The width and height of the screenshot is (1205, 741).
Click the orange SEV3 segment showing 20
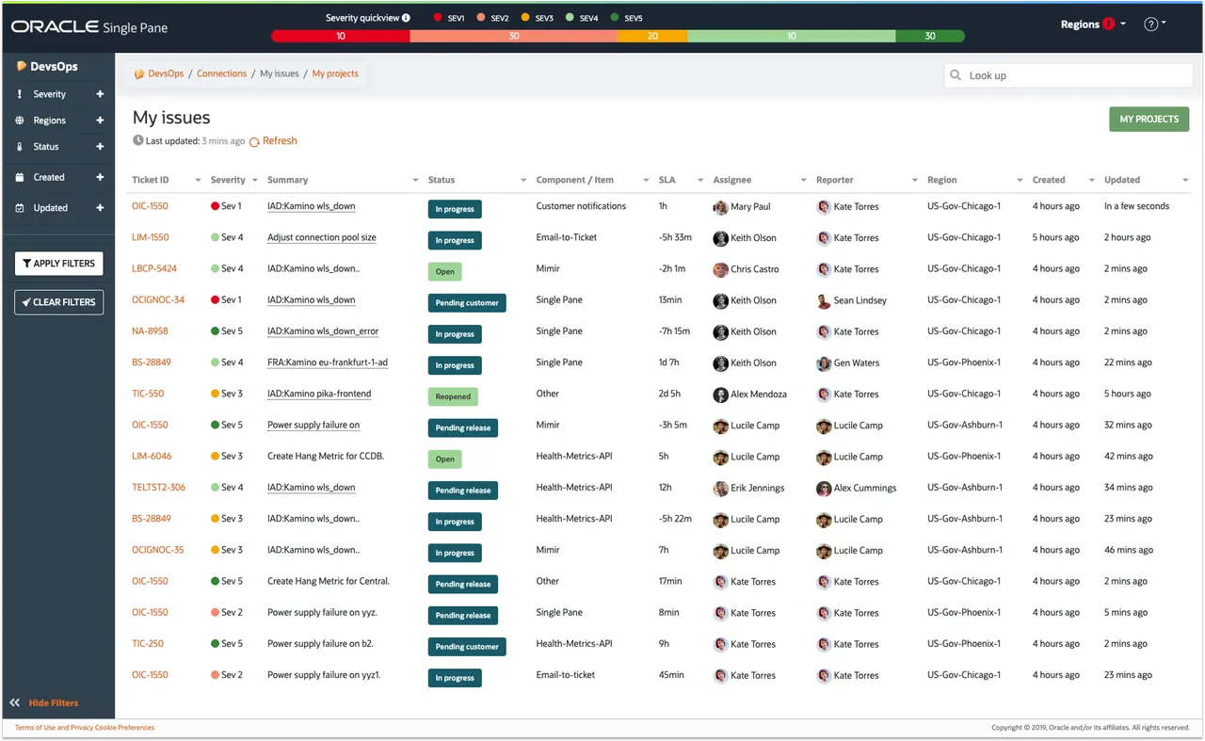[x=652, y=37]
